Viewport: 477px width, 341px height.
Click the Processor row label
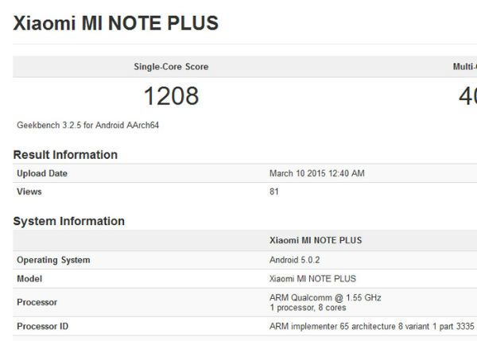coord(37,302)
